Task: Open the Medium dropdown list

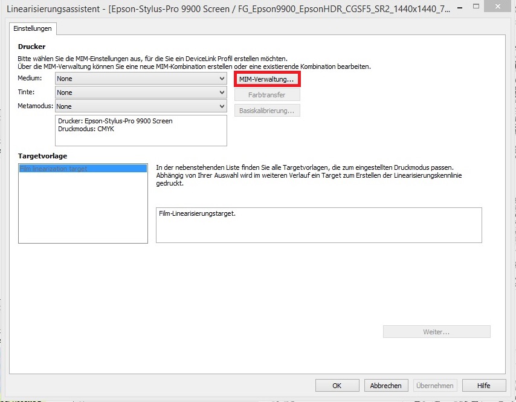Action: coord(141,79)
